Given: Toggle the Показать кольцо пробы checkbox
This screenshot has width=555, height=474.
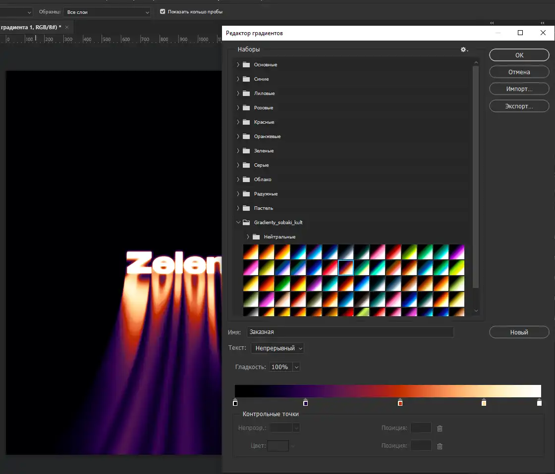Looking at the screenshot, I should (163, 11).
